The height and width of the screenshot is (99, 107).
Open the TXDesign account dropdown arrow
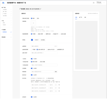[x=104, y=3]
